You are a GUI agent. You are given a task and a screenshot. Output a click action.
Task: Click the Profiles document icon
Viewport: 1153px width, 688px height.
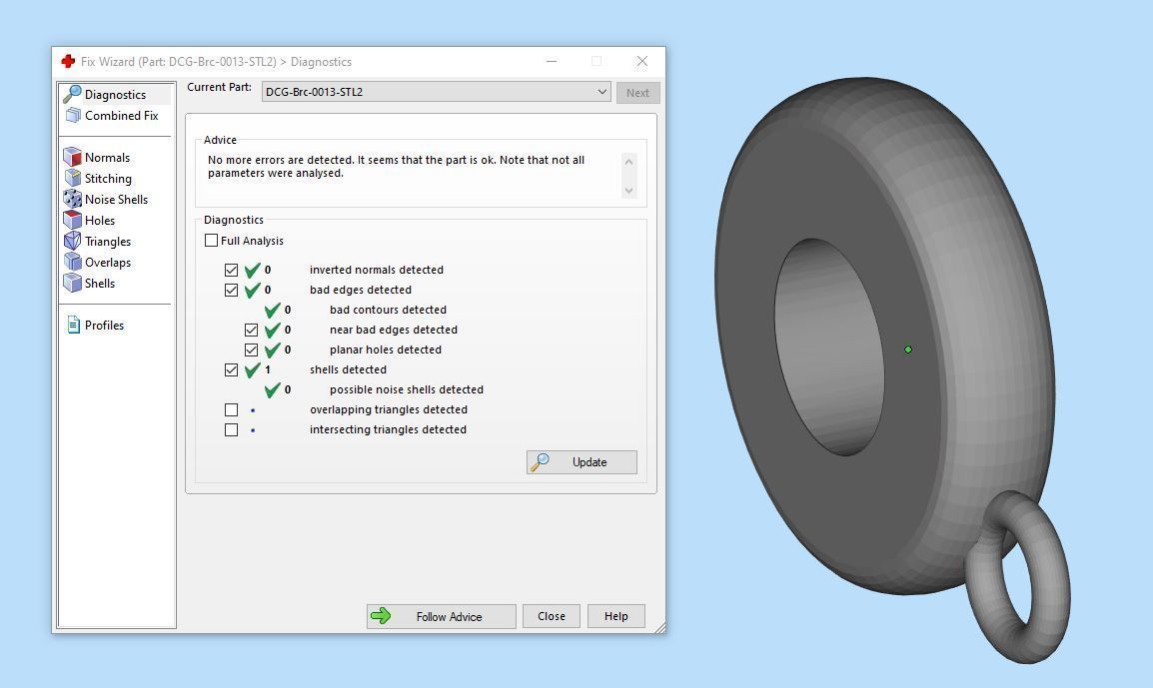(73, 325)
